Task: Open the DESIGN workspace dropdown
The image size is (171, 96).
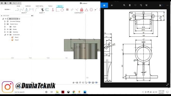Action: (x=7, y=10)
